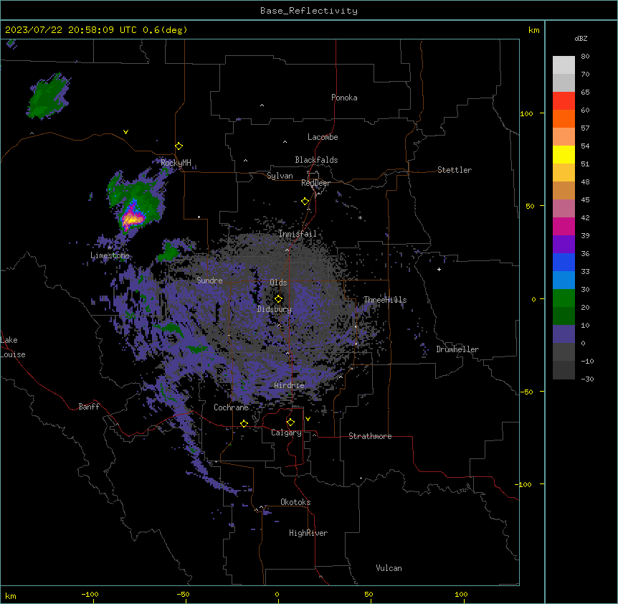Click the Olds city label
This screenshot has height=604, width=618.
[x=278, y=283]
